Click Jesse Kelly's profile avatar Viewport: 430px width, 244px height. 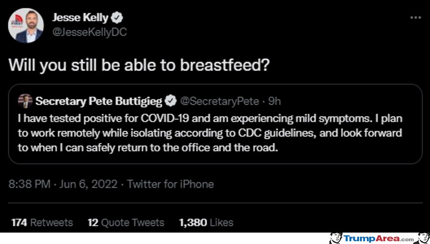[26, 26]
